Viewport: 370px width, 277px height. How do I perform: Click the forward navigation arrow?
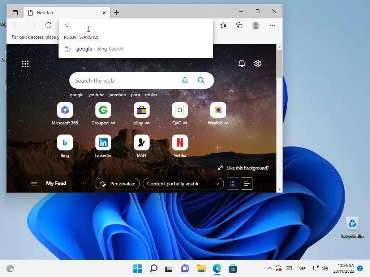tap(33, 25)
